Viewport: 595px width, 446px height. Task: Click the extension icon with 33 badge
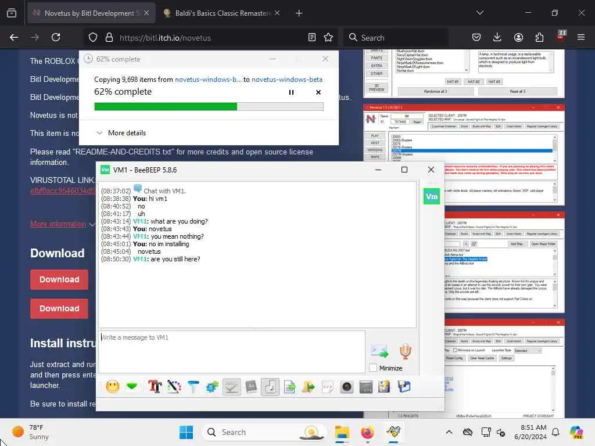coord(561,37)
